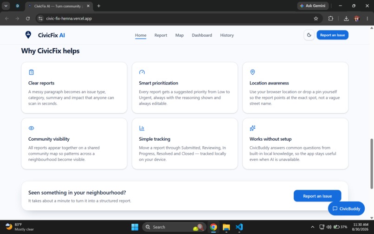
Task: Click the taskbar Search box
Action: click(174, 227)
